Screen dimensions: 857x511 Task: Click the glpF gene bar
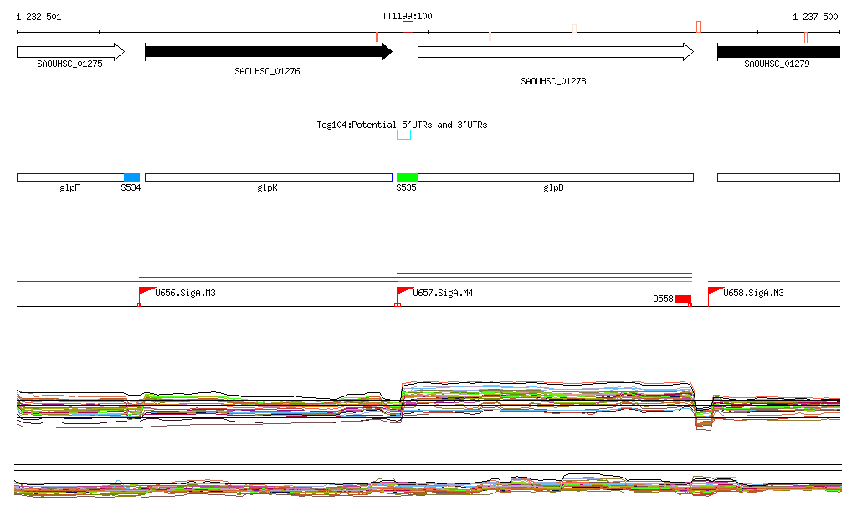click(x=70, y=177)
